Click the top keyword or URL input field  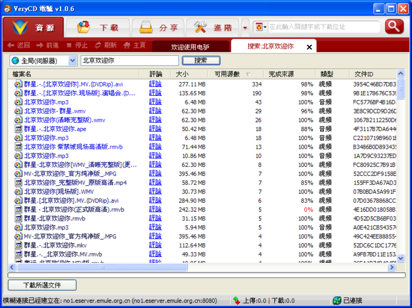pyautogui.click(x=324, y=27)
